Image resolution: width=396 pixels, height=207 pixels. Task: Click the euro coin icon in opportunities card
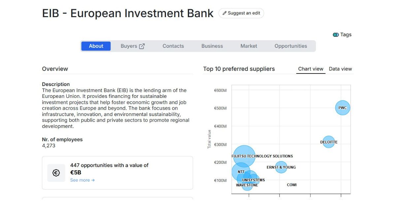point(56,173)
